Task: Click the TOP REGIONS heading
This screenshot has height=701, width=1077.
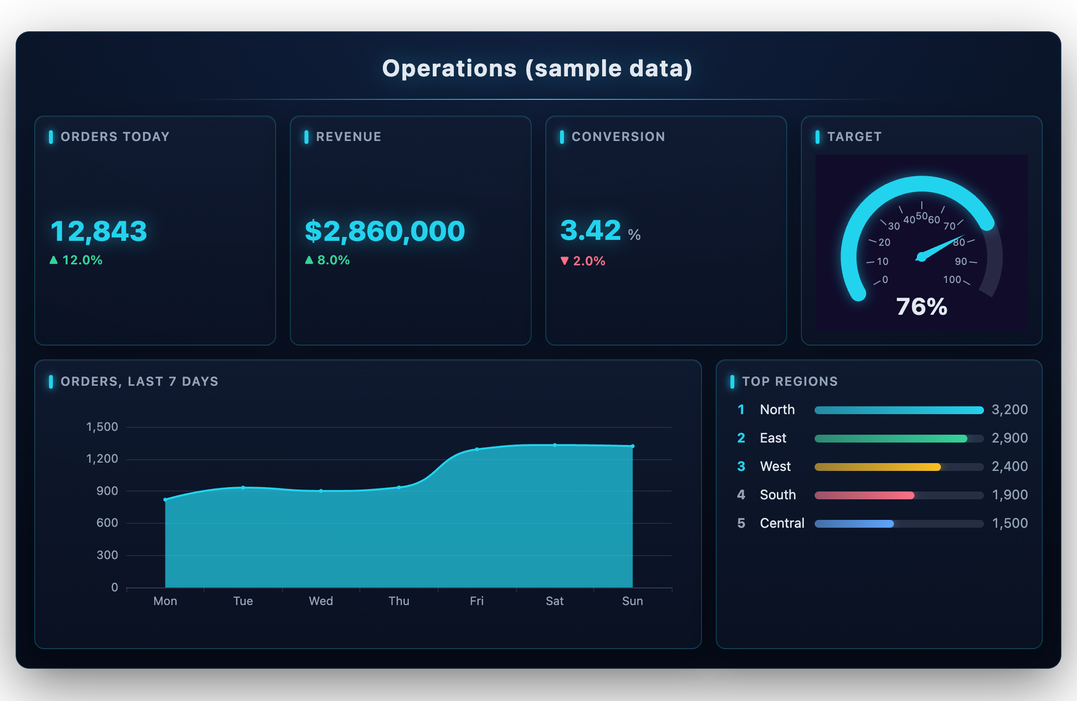Action: click(790, 381)
